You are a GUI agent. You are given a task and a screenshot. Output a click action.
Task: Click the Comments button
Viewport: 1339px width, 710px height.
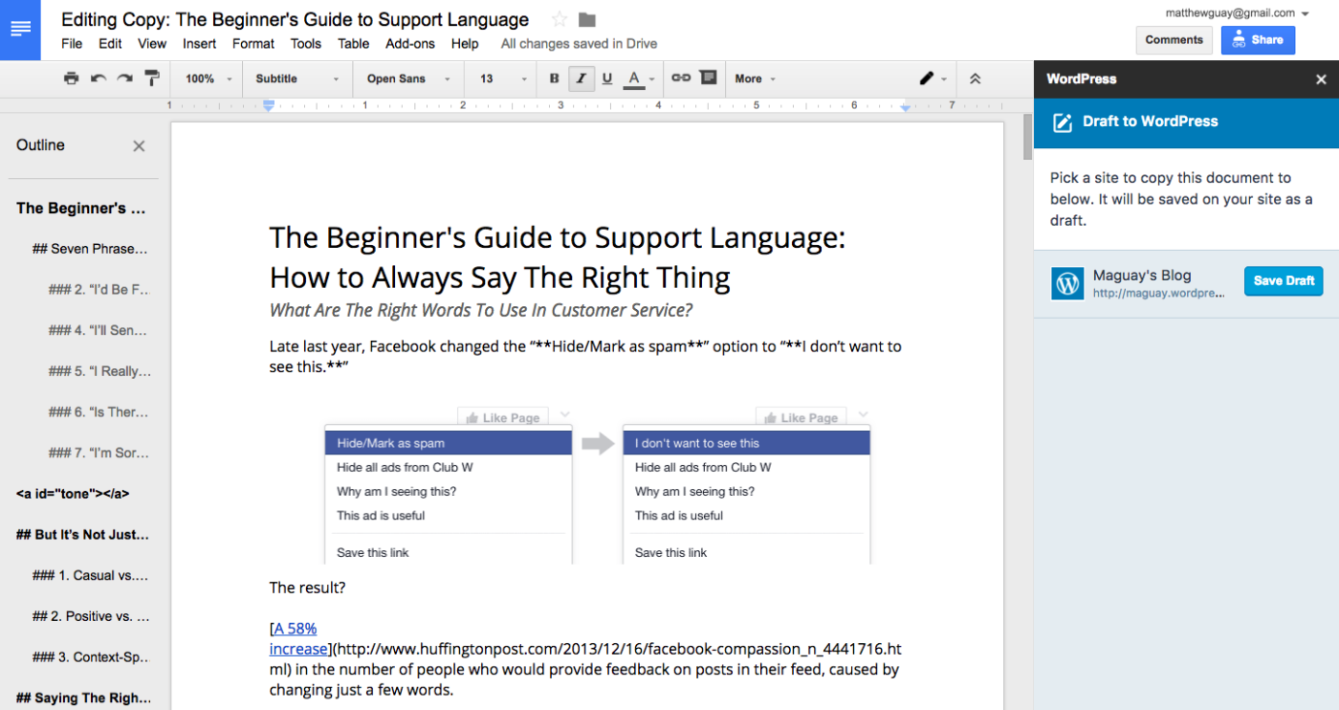pos(1174,40)
